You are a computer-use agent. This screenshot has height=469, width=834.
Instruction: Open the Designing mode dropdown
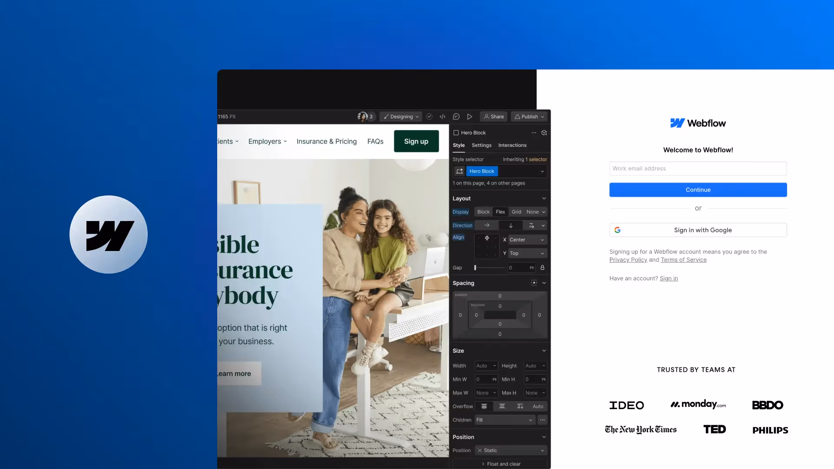[401, 116]
